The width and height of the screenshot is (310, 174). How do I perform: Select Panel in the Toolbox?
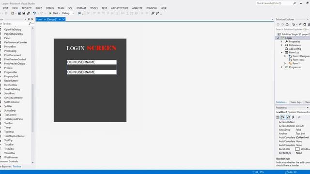click(x=7, y=38)
